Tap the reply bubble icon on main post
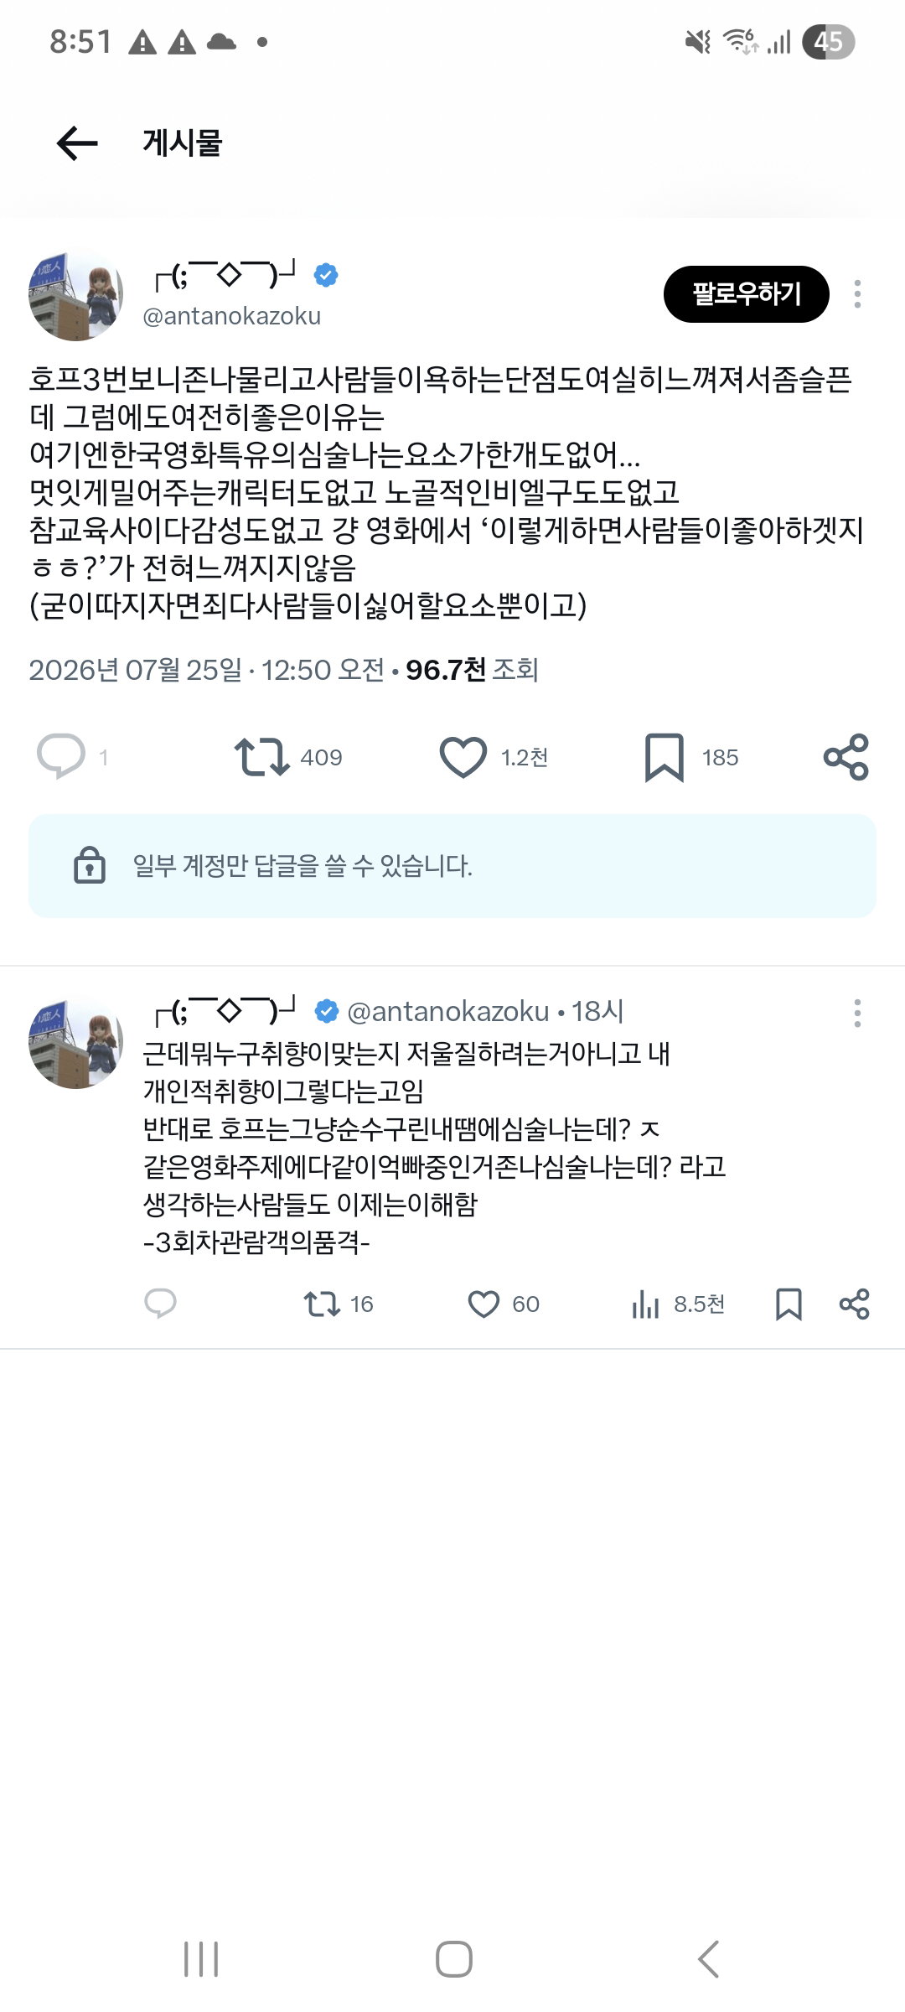The height and width of the screenshot is (2012, 905). coord(61,757)
